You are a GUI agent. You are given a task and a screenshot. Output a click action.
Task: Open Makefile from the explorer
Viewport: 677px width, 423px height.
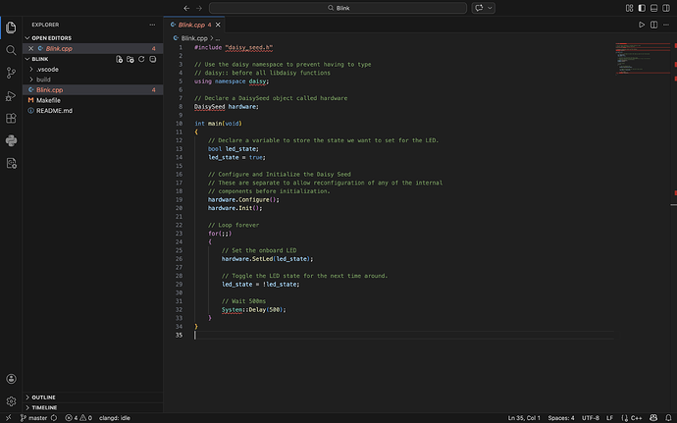pyautogui.click(x=49, y=100)
